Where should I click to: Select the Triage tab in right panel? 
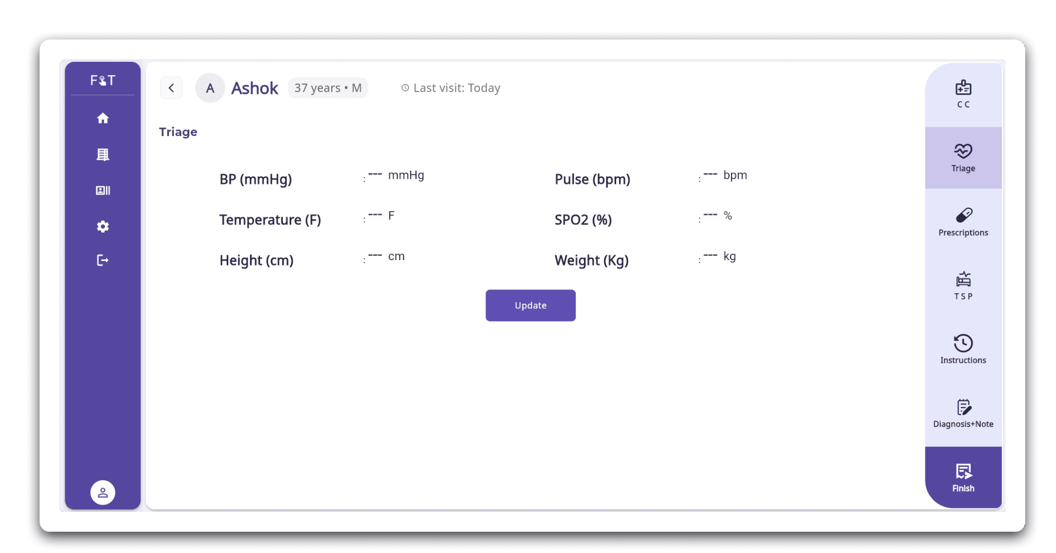[x=963, y=158]
